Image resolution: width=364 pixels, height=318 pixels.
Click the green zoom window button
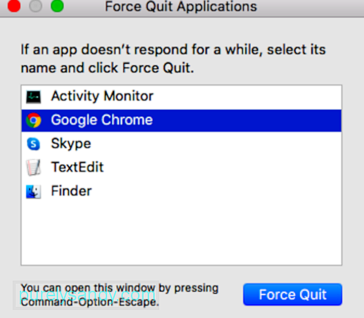(57, 6)
